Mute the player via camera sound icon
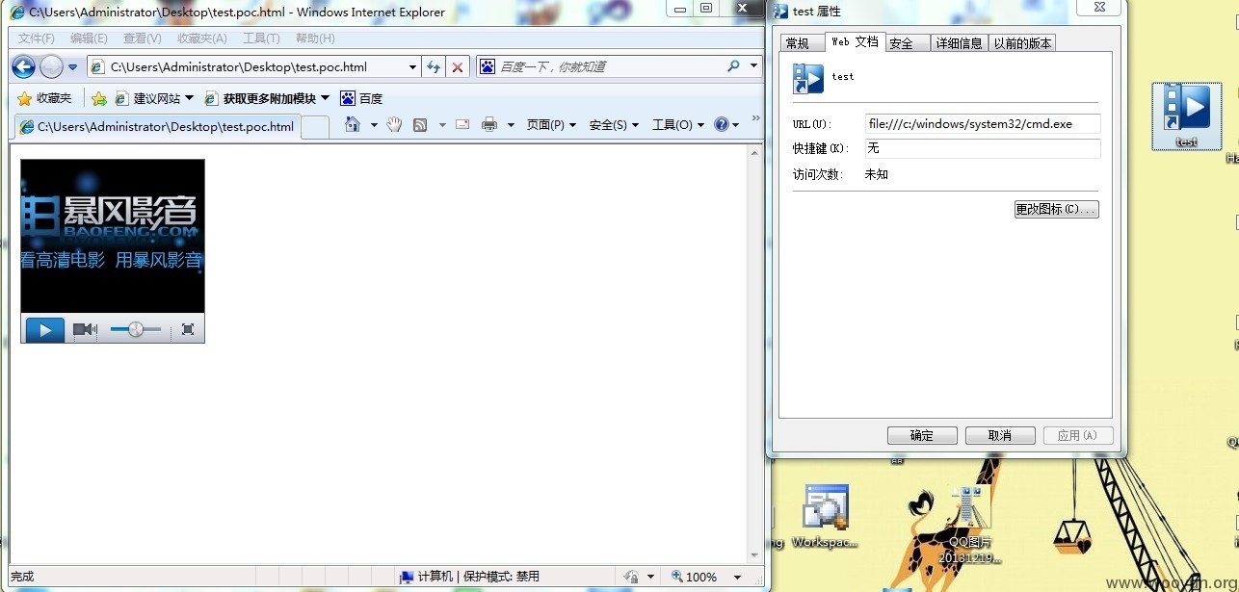 point(85,329)
